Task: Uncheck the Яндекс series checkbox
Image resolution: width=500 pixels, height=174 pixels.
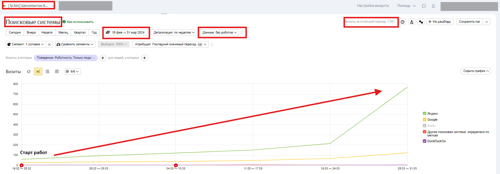Action: coord(425,114)
